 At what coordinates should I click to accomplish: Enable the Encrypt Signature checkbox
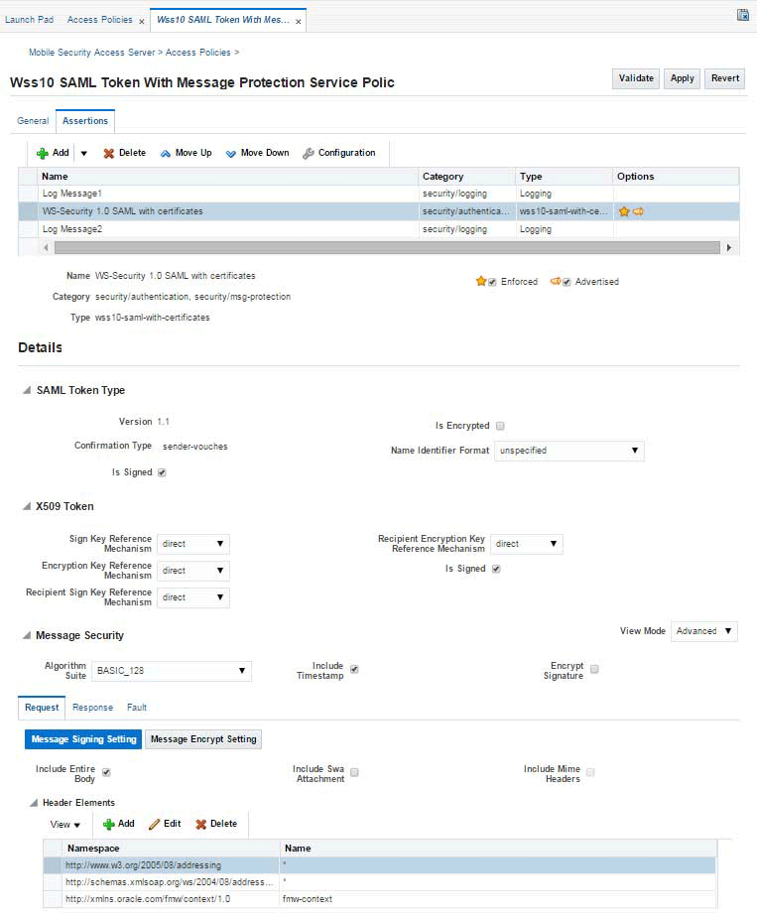[x=594, y=669]
